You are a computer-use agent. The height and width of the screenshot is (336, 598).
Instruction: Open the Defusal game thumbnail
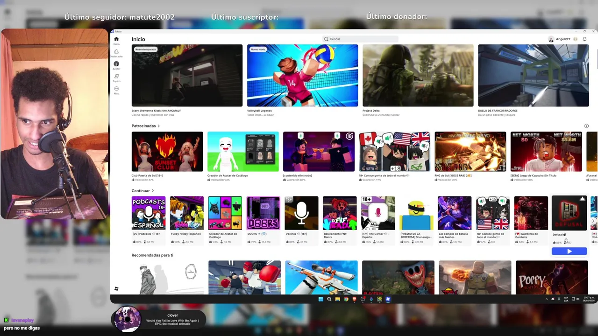569,213
